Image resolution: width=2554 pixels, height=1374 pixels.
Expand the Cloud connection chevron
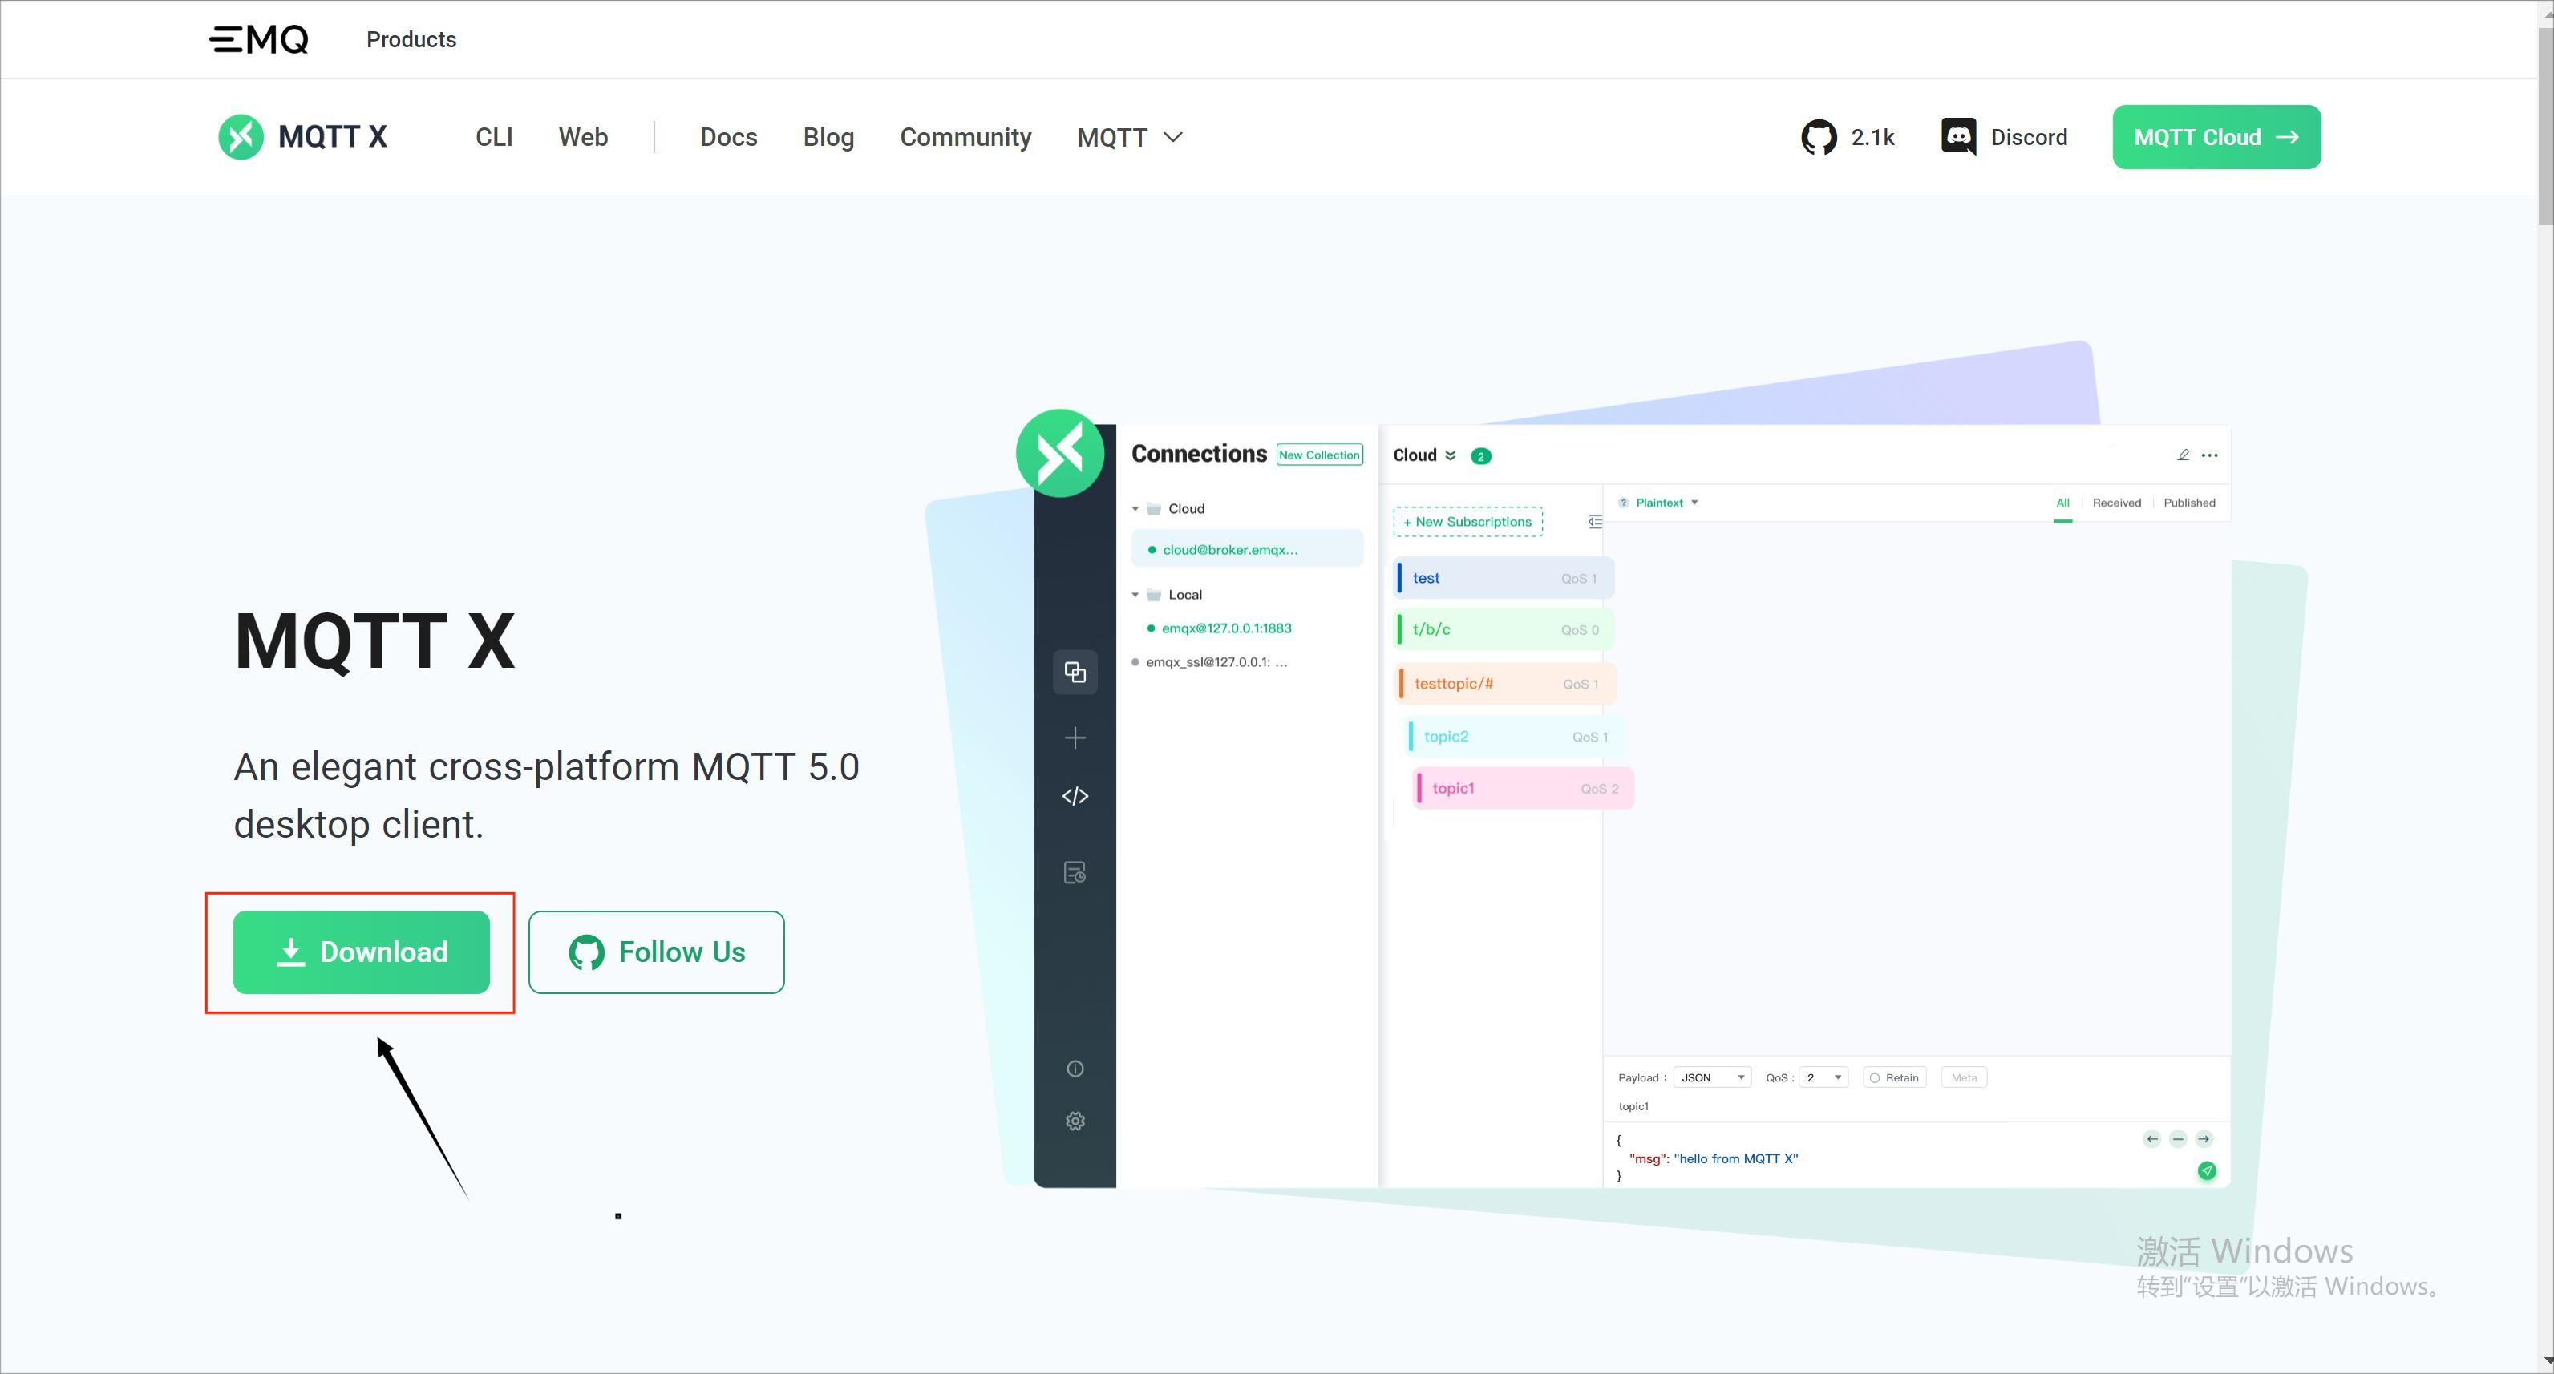(x=1451, y=456)
